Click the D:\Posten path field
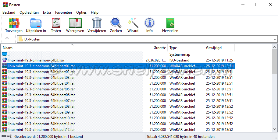The image size is (278, 140). tap(147, 39)
